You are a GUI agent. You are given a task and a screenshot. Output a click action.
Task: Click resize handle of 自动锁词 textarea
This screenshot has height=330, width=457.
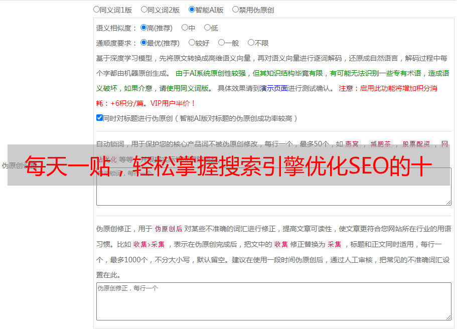pyautogui.click(x=448, y=203)
